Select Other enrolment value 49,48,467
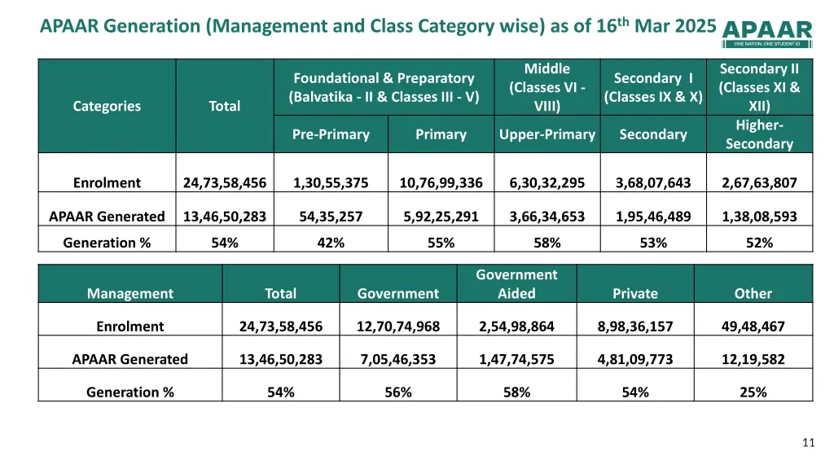The image size is (834, 469). (753, 327)
